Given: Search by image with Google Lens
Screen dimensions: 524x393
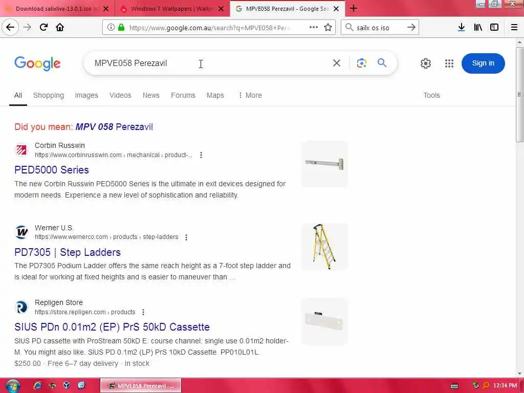Looking at the screenshot, I should click(x=362, y=63).
